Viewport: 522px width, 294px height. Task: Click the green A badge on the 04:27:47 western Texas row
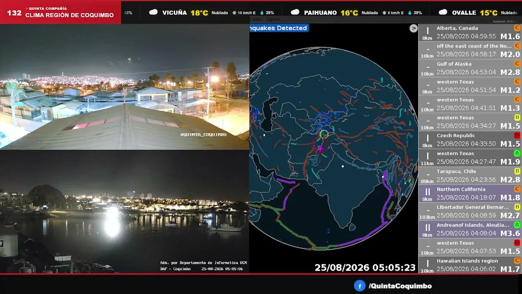click(x=517, y=153)
